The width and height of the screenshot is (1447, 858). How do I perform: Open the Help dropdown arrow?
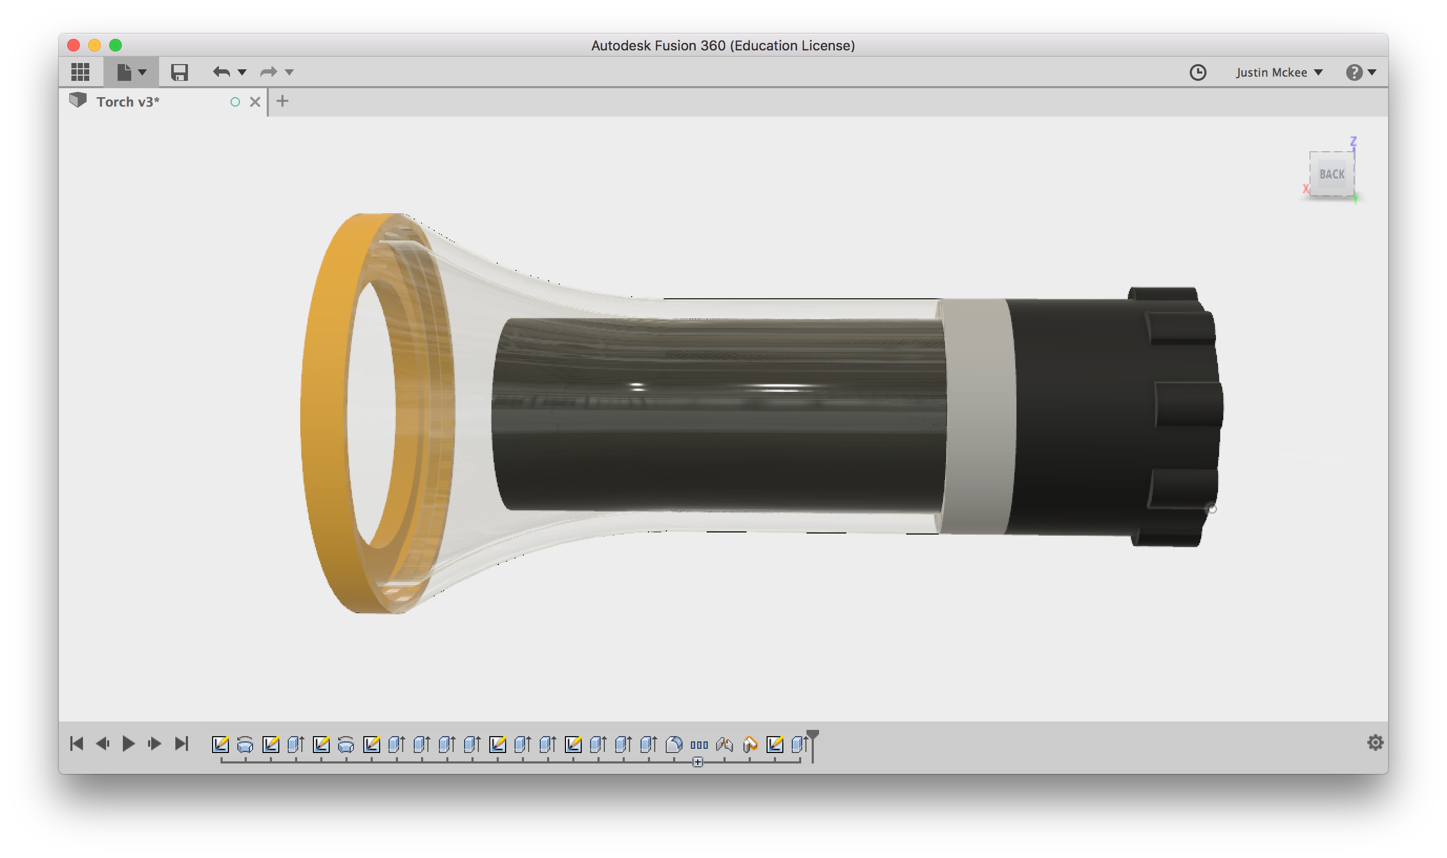(1372, 73)
